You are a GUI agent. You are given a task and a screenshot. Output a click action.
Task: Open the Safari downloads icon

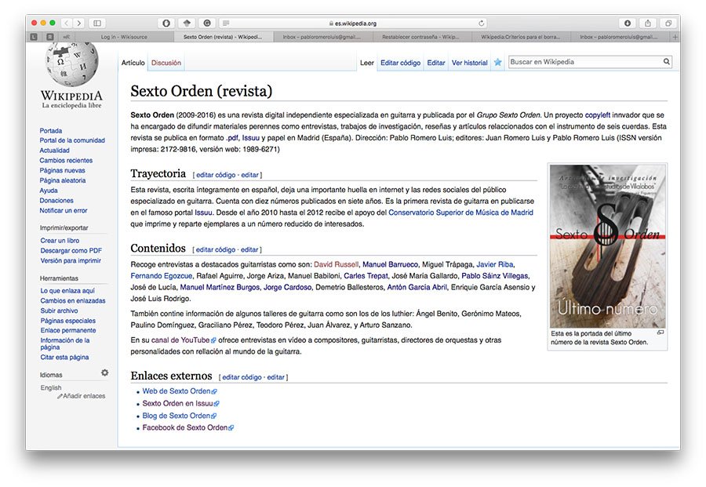click(x=628, y=24)
